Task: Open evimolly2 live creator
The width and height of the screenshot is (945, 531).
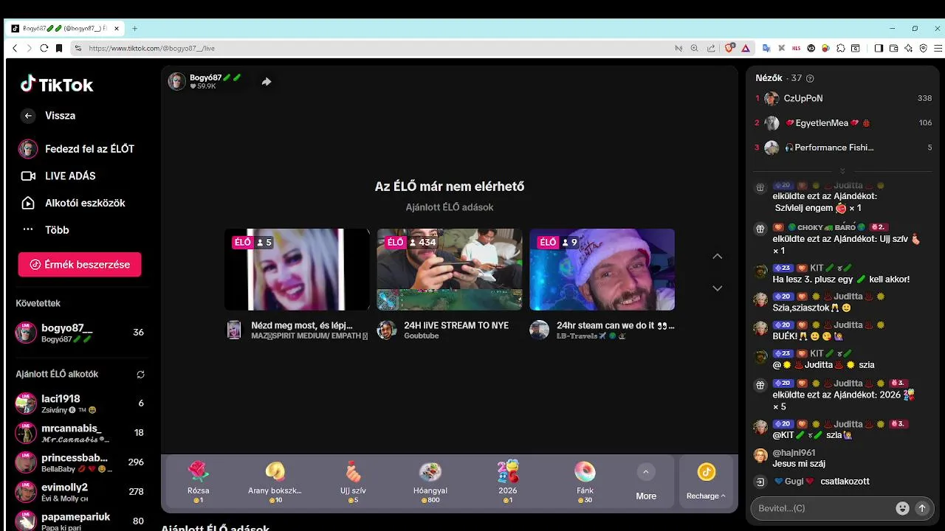Action: coord(80,492)
